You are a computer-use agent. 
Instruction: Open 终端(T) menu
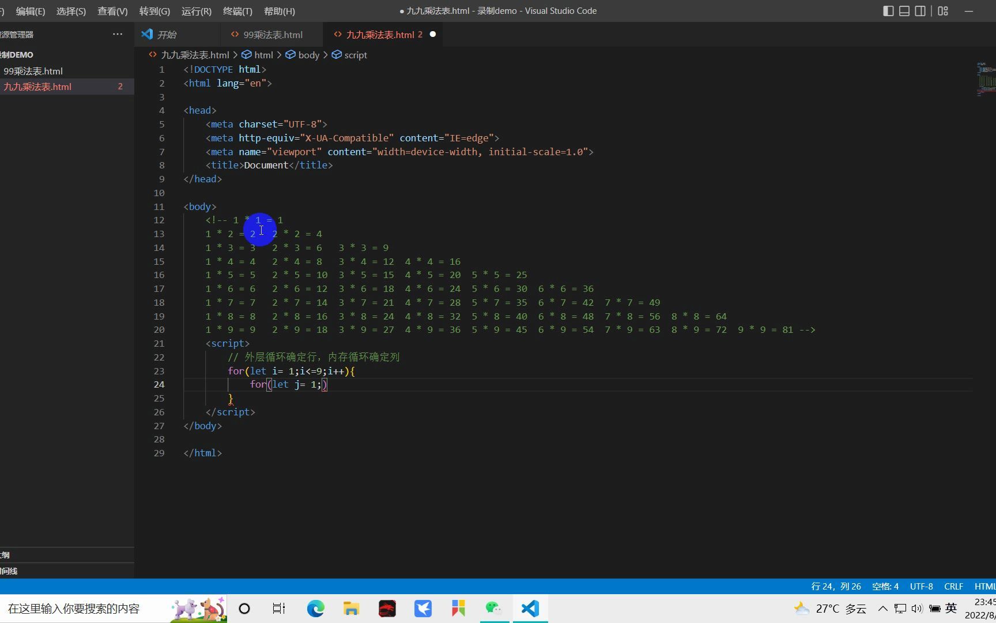(237, 11)
